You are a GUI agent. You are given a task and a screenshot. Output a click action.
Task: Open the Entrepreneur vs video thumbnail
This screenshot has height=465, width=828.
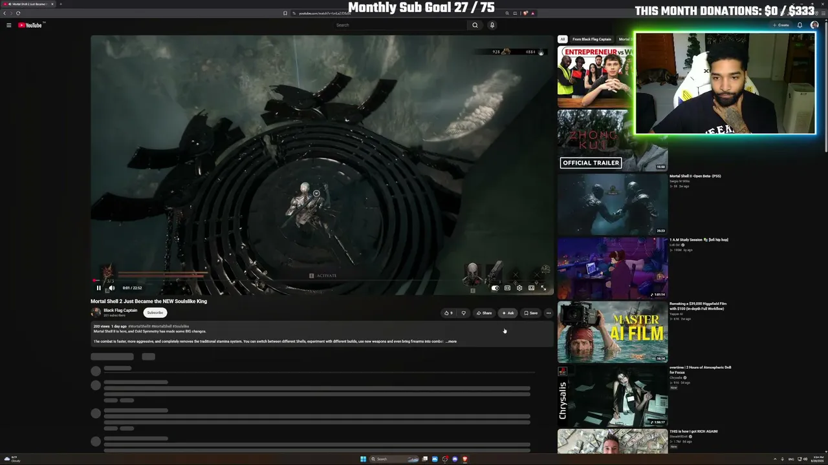point(595,76)
